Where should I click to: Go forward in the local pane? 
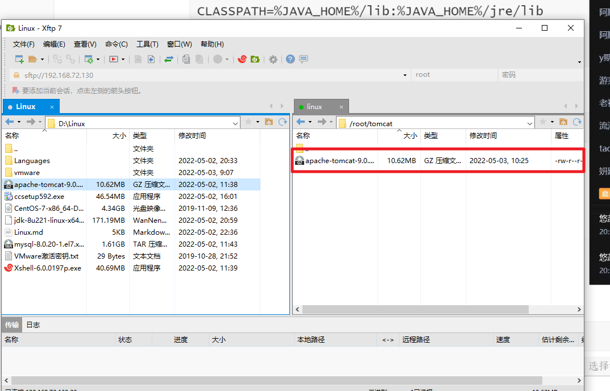[31, 122]
